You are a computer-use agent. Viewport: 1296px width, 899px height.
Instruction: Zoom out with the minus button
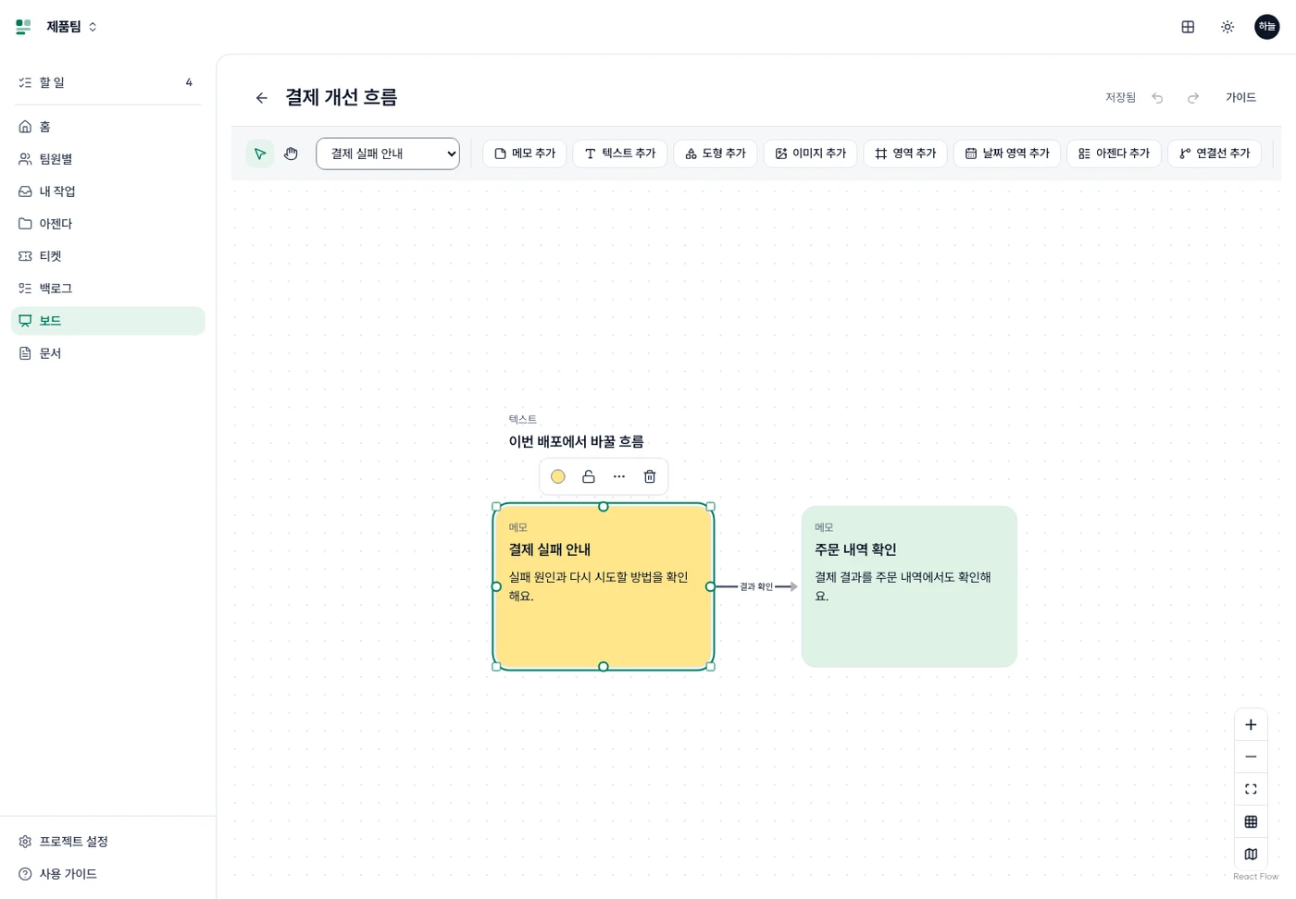click(1251, 757)
